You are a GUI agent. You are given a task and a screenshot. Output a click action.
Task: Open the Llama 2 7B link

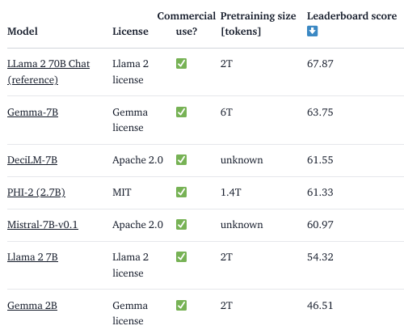click(32, 257)
